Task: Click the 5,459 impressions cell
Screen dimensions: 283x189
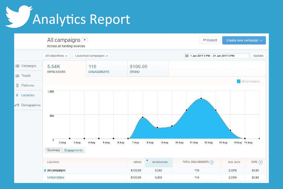Action: (158, 177)
